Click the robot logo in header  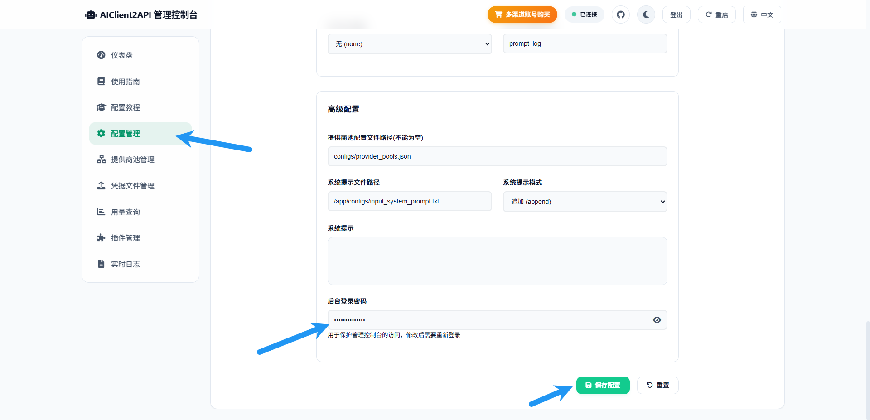pos(91,15)
